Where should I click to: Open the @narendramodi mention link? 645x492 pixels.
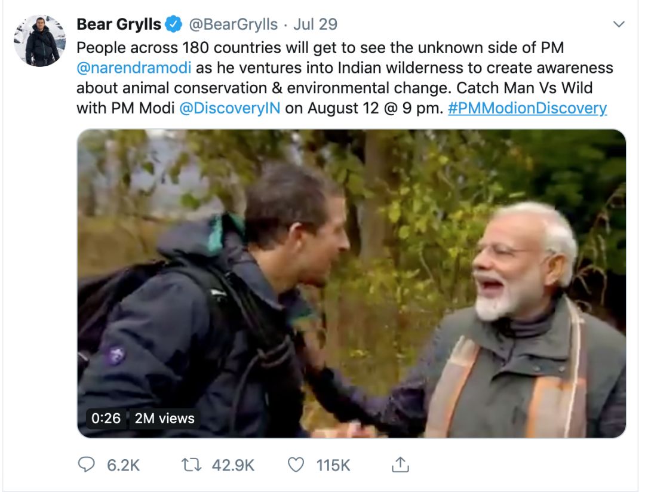click(134, 67)
